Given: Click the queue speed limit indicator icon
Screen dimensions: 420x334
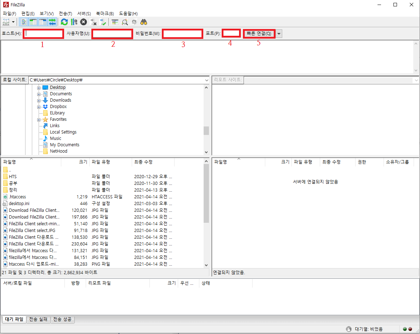Looking at the screenshot, I should tap(349, 329).
